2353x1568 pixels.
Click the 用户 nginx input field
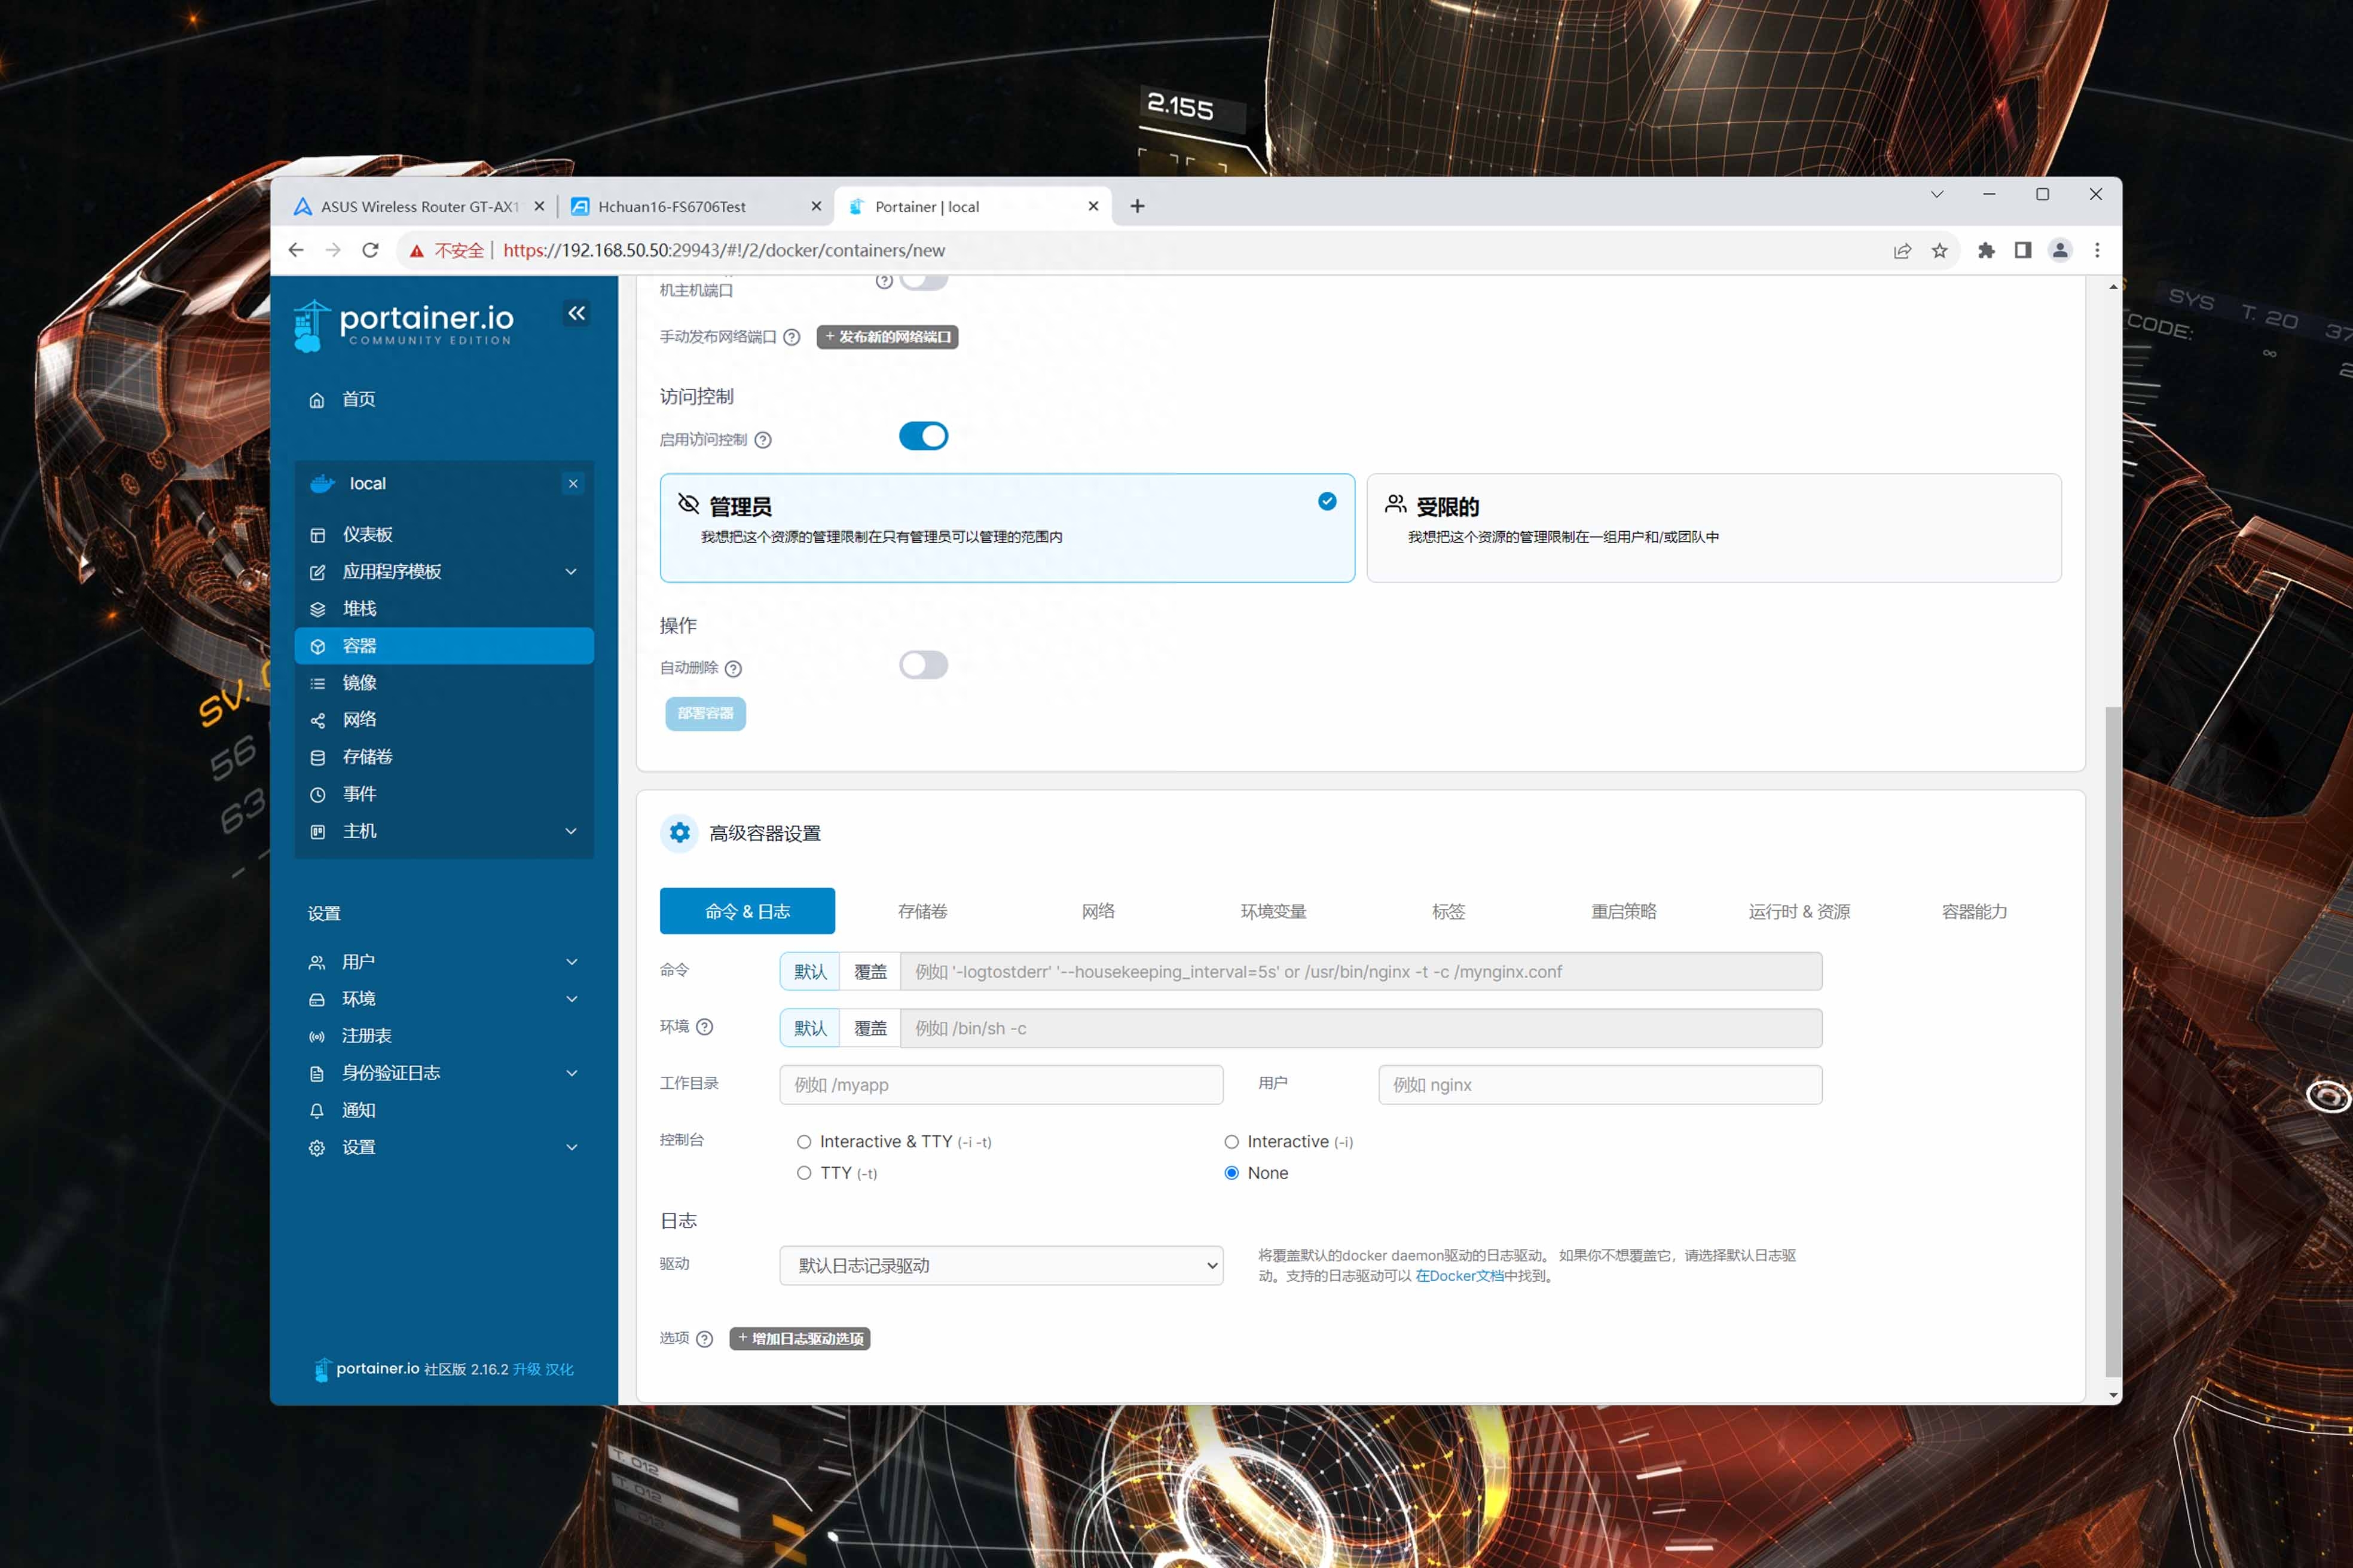1600,1085
